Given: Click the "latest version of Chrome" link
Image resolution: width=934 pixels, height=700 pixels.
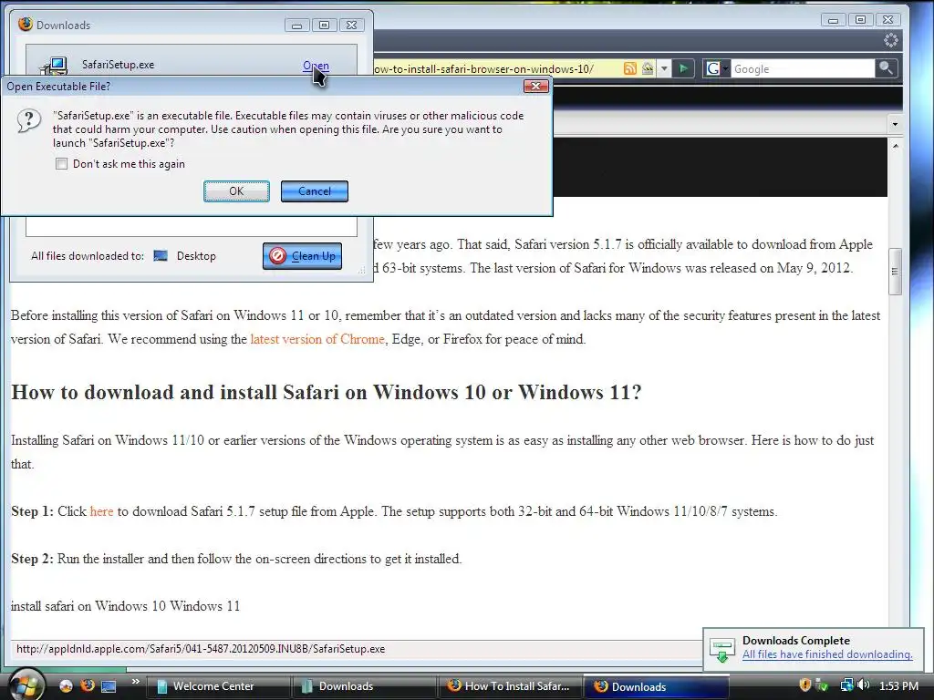Looking at the screenshot, I should (x=317, y=339).
